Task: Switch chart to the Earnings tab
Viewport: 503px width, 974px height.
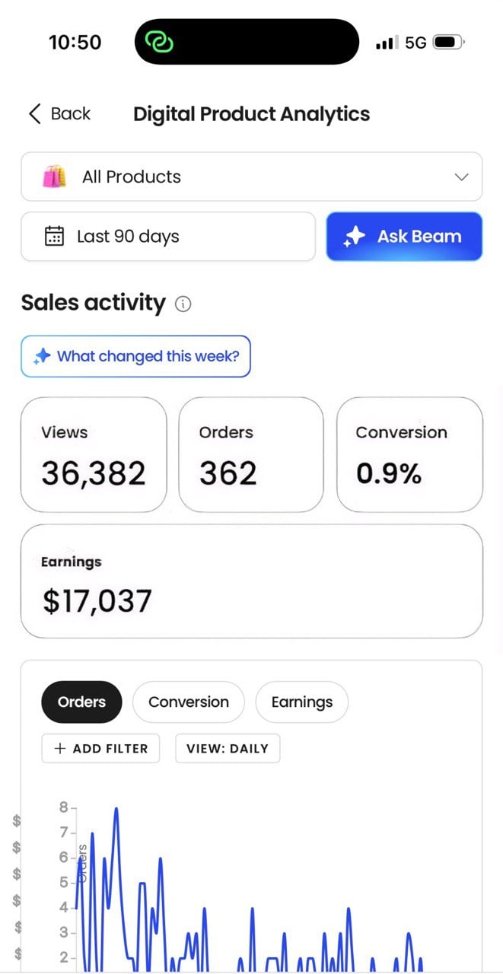Action: click(301, 702)
